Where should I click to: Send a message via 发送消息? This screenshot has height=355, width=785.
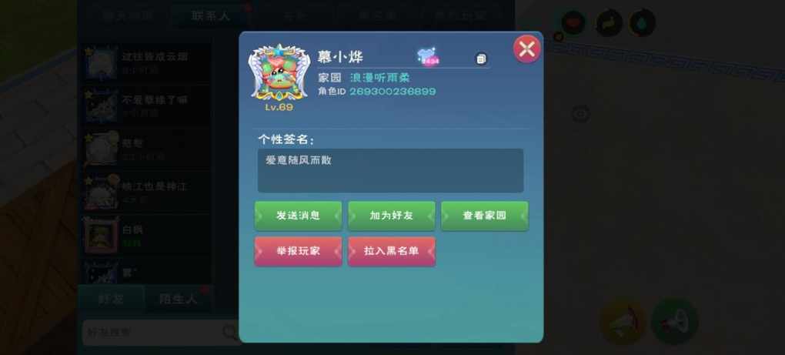pos(299,216)
